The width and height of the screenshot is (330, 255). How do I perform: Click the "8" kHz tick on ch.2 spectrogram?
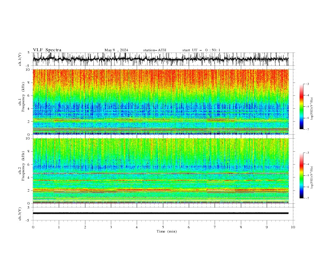(x=29, y=152)
